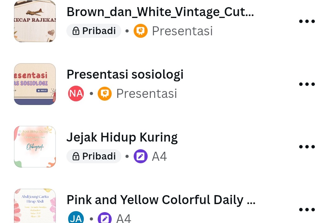Click the A4 icon for Pink and Yellow design
The height and width of the screenshot is (223, 335).
(105, 218)
